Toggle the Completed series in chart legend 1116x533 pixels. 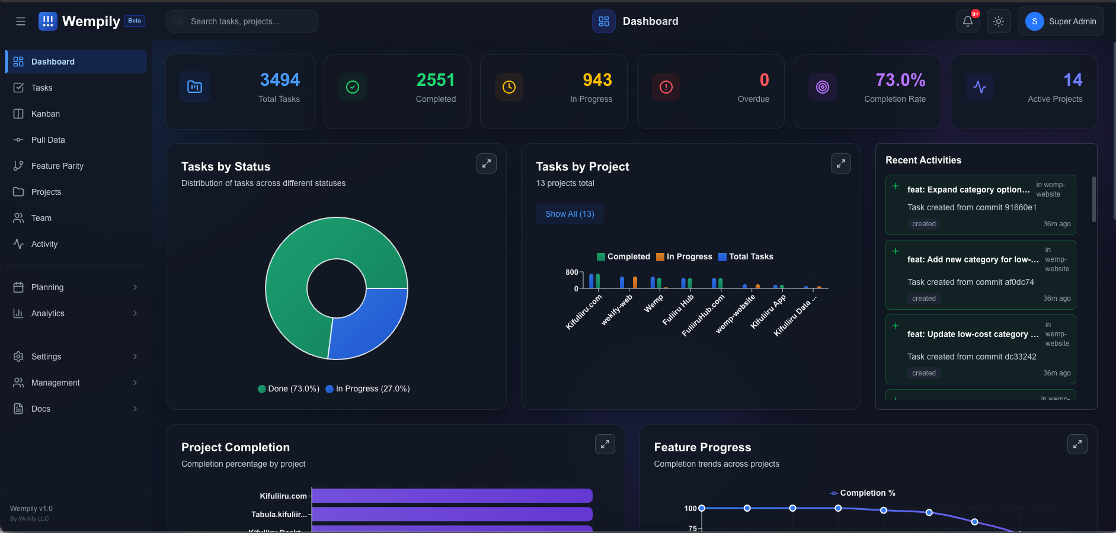(x=623, y=256)
